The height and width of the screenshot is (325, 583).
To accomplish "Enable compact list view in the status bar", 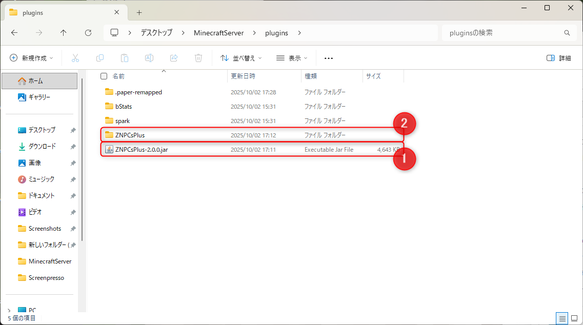I will [562, 318].
